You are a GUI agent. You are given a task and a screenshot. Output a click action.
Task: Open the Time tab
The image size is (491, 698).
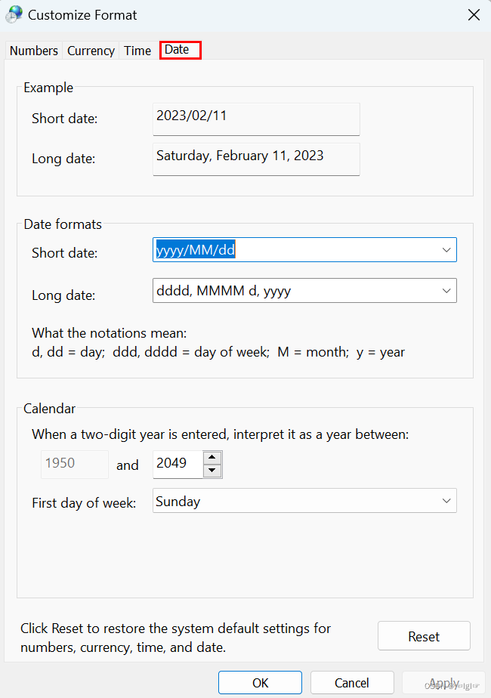pyautogui.click(x=137, y=51)
